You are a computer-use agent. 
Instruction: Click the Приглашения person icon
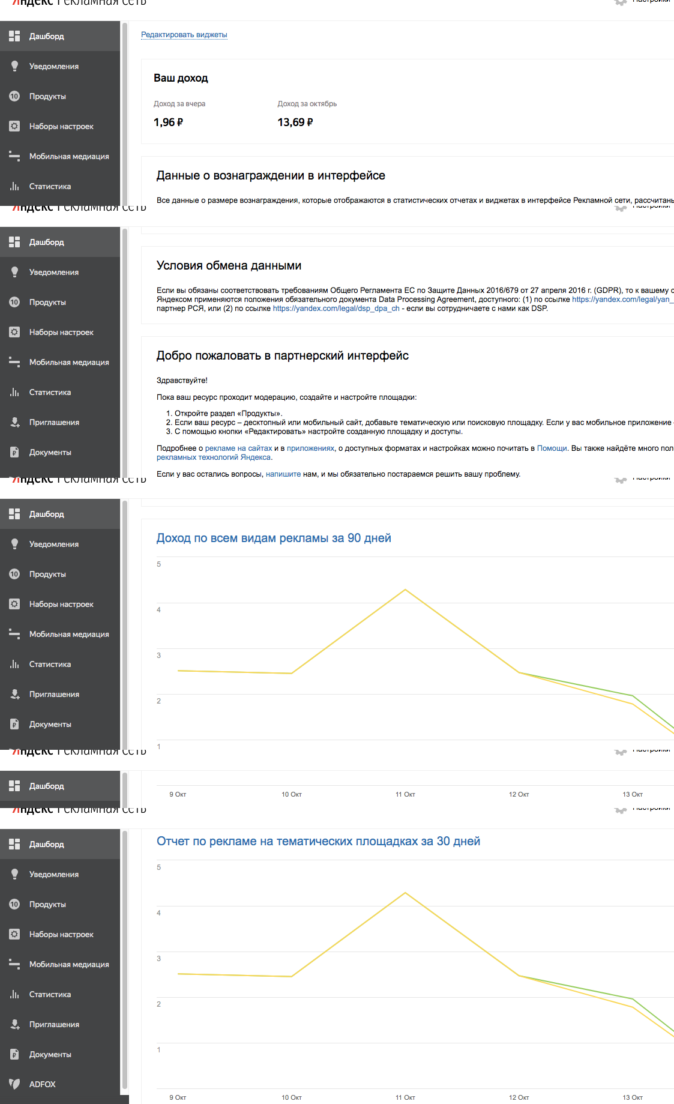pos(14,1024)
